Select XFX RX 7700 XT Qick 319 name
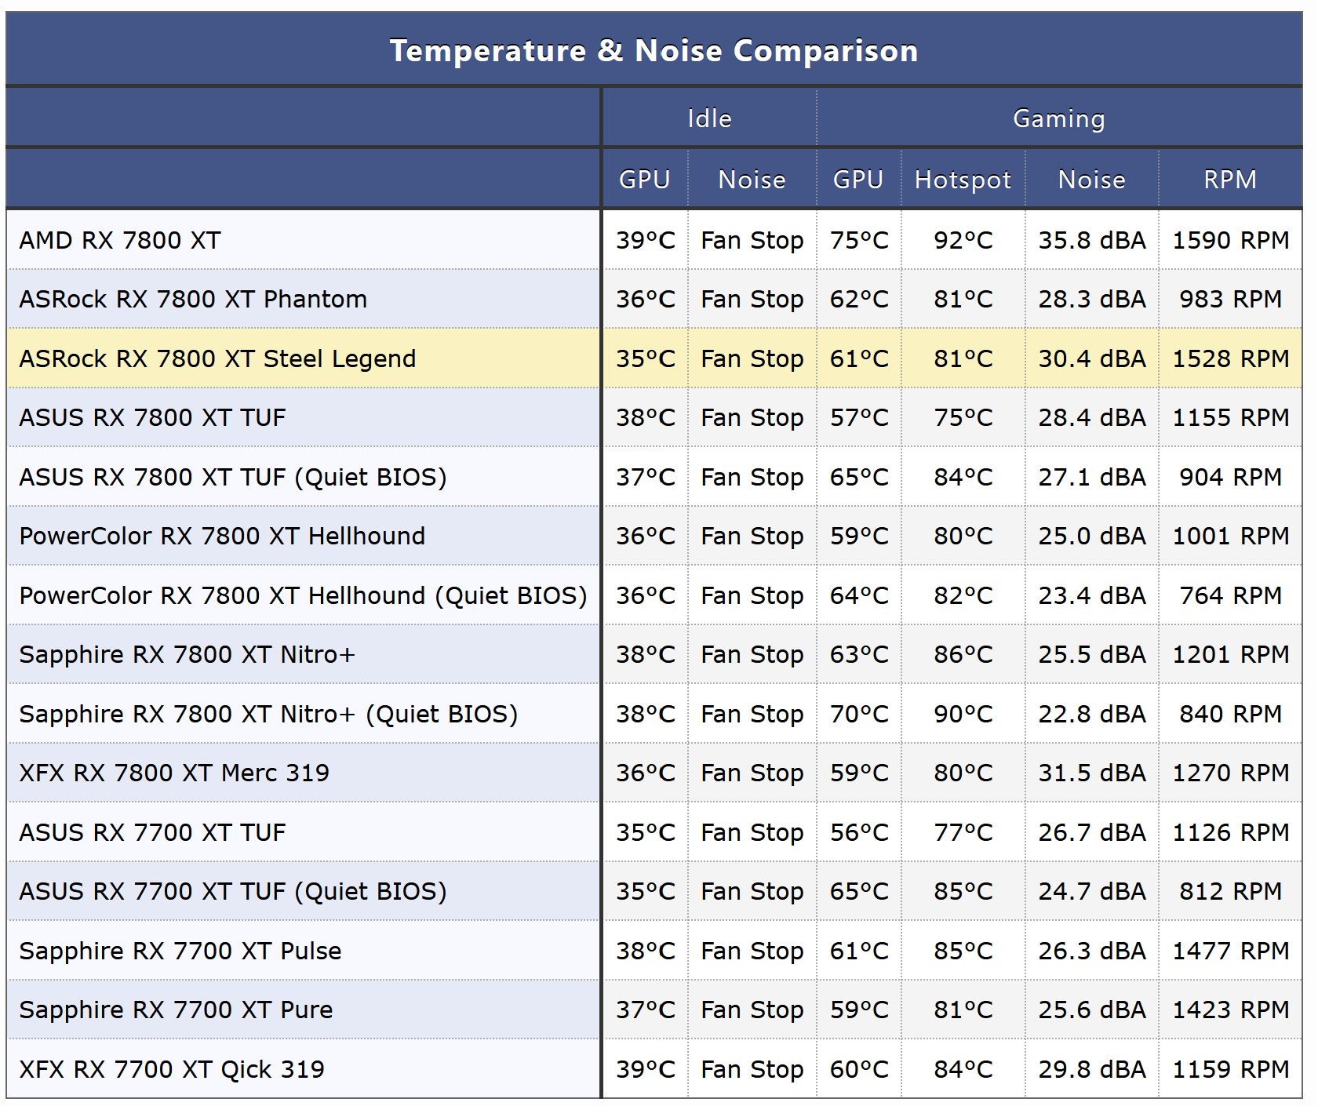This screenshot has width=1318, height=1106. click(x=172, y=1069)
